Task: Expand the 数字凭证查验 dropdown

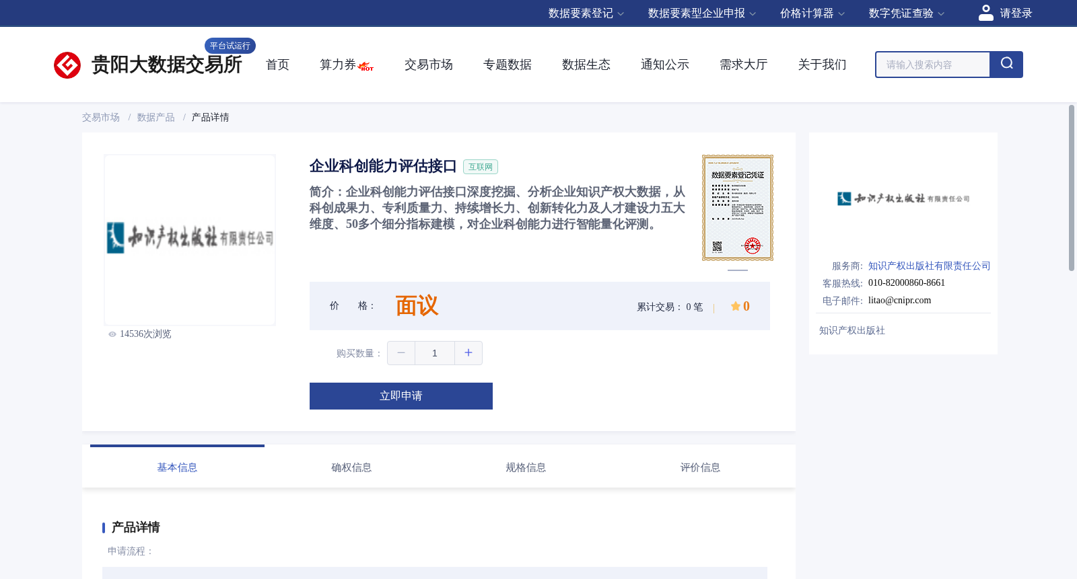Action: (x=906, y=13)
